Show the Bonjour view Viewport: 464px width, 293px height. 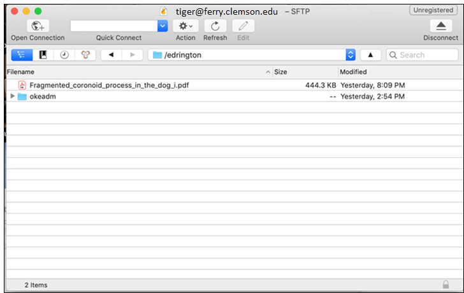point(85,55)
